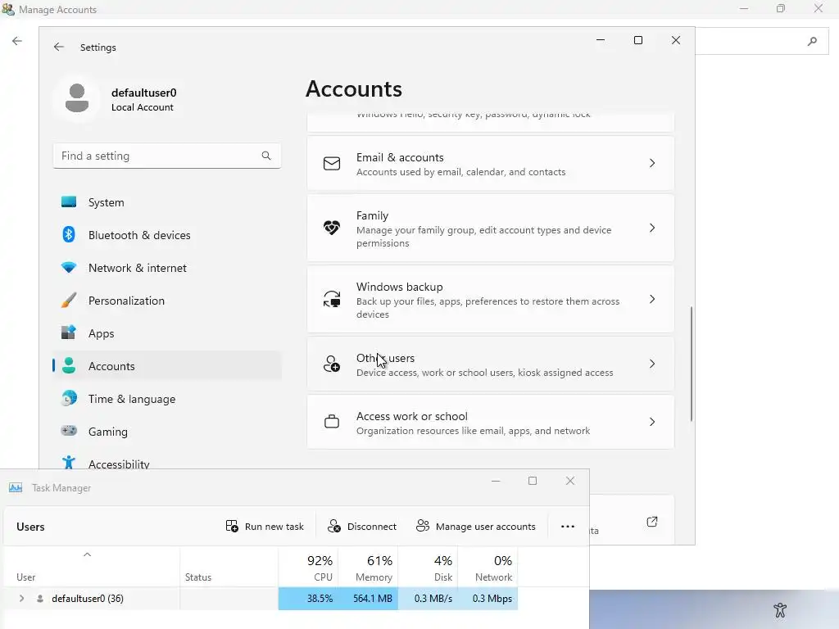Click the 0.3 Mbps network cell
The width and height of the screenshot is (839, 629).
pyautogui.click(x=488, y=599)
